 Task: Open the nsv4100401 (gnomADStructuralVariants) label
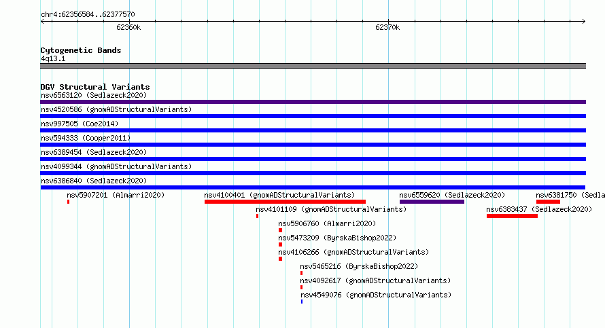(x=279, y=195)
